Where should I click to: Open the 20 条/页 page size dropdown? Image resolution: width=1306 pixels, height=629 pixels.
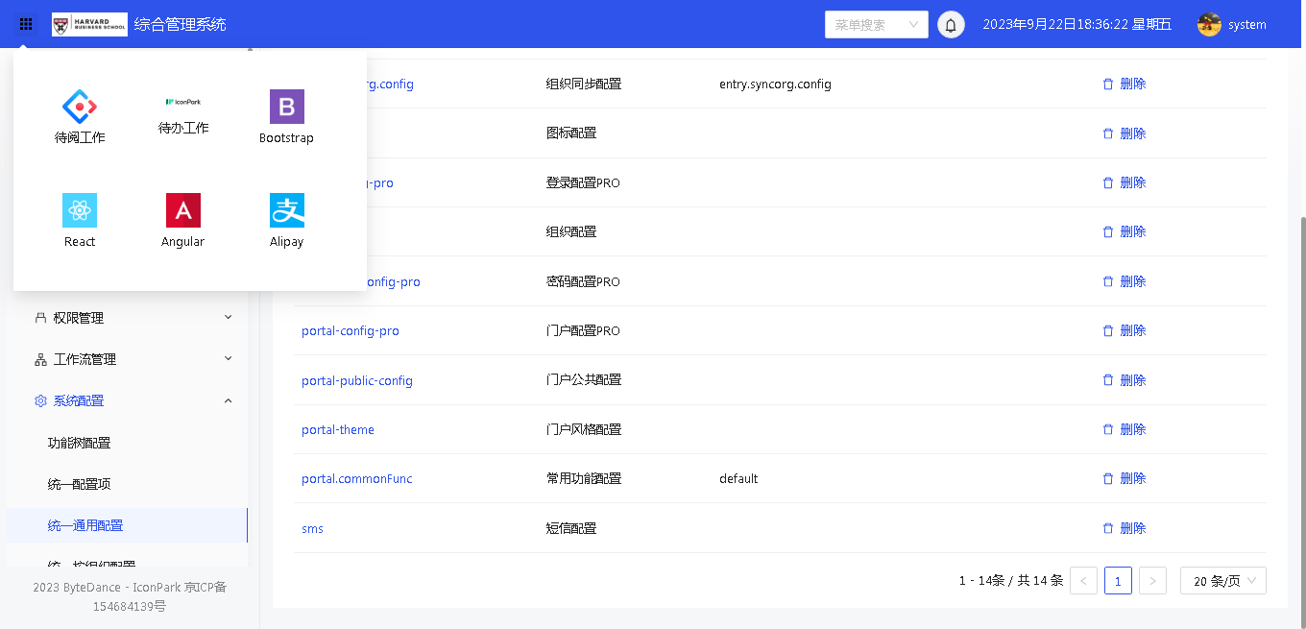click(x=1222, y=581)
